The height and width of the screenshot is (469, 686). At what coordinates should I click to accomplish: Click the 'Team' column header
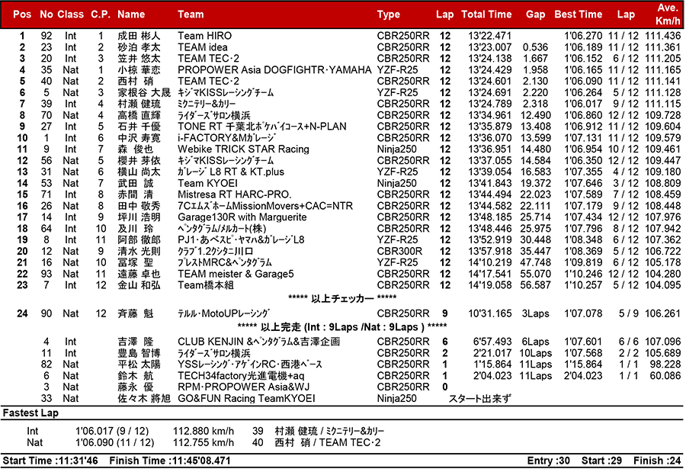pyautogui.click(x=191, y=14)
